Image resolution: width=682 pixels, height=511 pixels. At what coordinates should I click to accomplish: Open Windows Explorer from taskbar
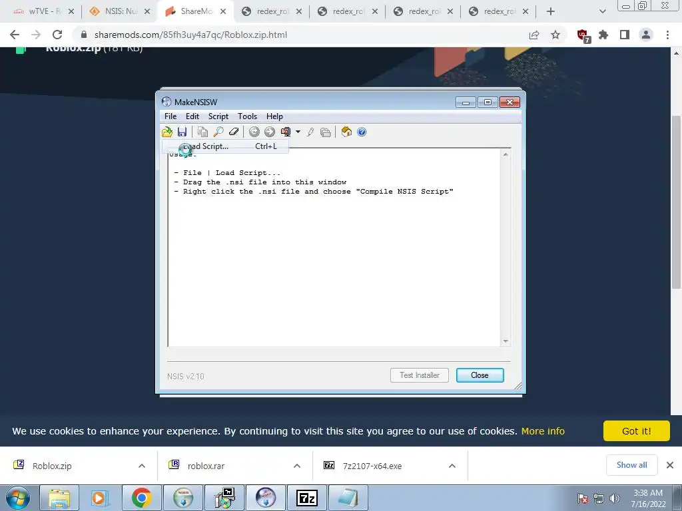[59, 498]
